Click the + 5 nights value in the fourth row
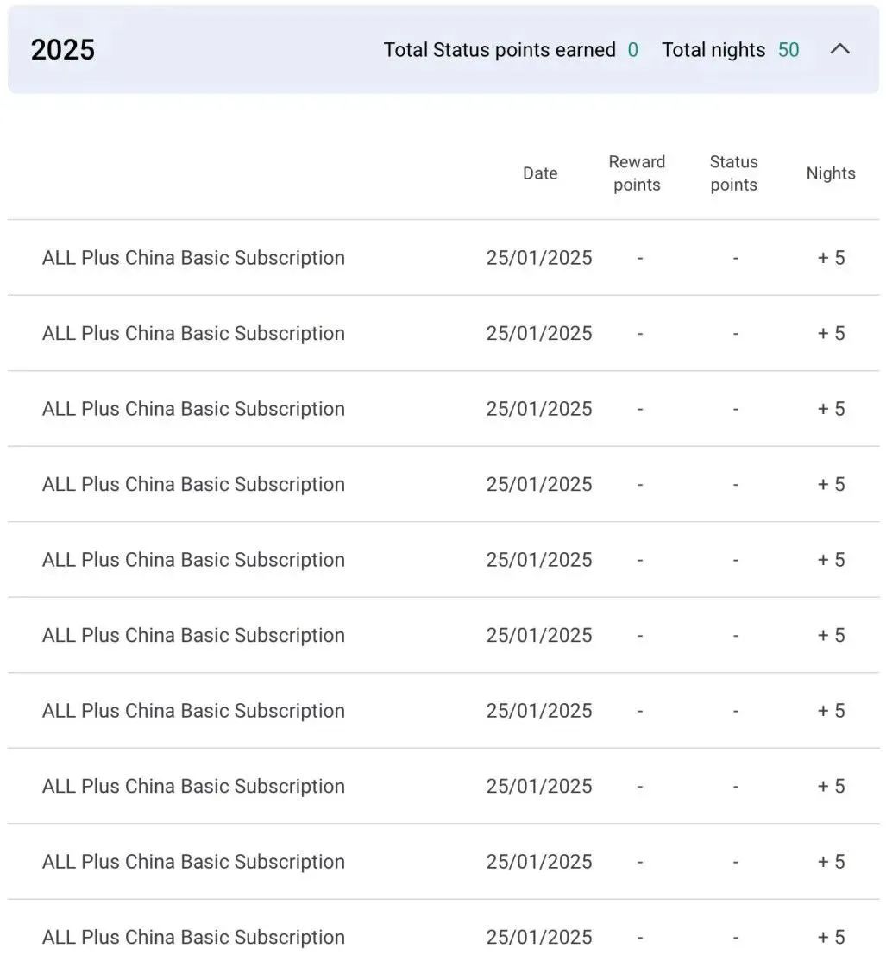Viewport: 886px width, 980px height. click(831, 484)
